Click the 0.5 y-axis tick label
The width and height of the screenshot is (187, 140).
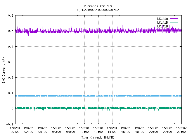pyautogui.click(x=11, y=31)
